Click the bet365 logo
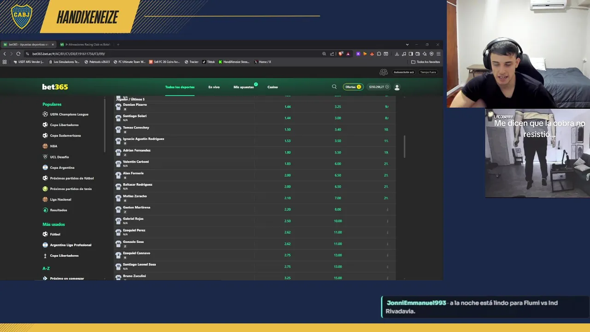The width and height of the screenshot is (590, 332). tap(55, 87)
